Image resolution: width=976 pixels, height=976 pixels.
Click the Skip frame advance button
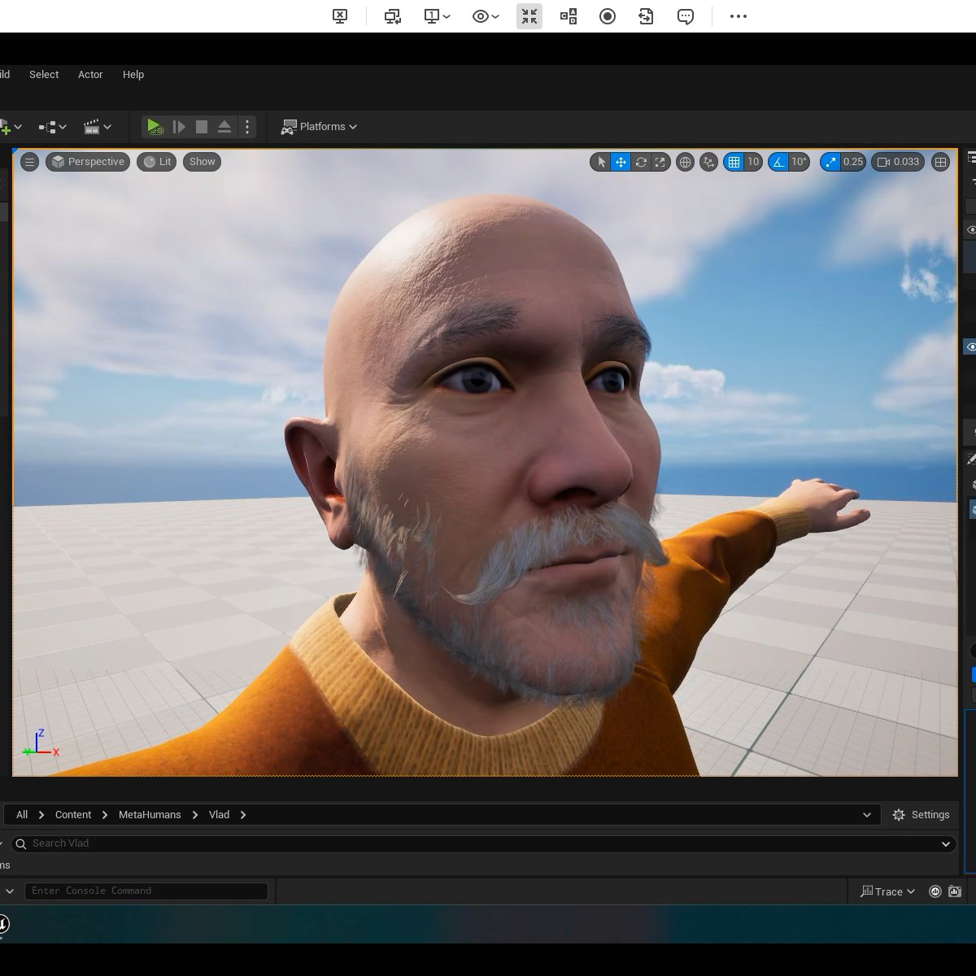[179, 127]
